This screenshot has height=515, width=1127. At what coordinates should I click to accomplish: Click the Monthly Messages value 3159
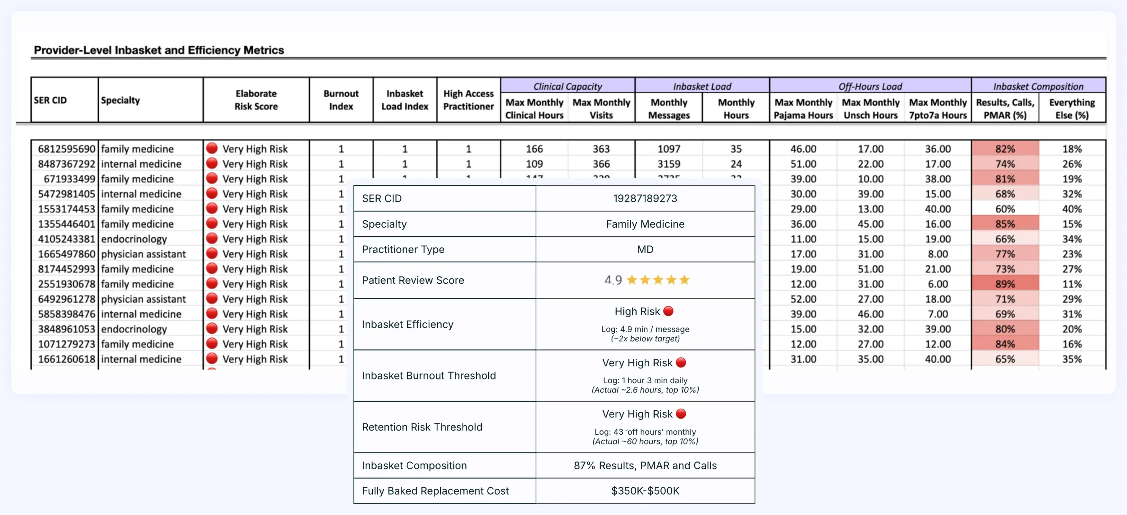coord(668,164)
